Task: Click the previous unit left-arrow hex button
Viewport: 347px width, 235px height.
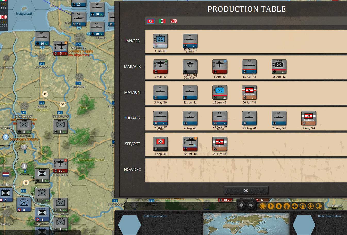Action: [x=242, y=205]
